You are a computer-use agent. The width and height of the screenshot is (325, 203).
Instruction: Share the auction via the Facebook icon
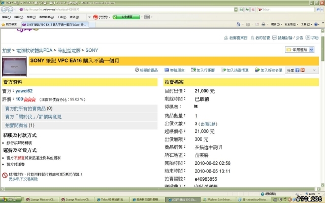coord(297,70)
